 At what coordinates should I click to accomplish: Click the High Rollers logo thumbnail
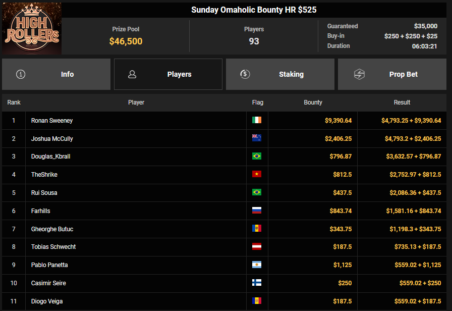click(32, 28)
